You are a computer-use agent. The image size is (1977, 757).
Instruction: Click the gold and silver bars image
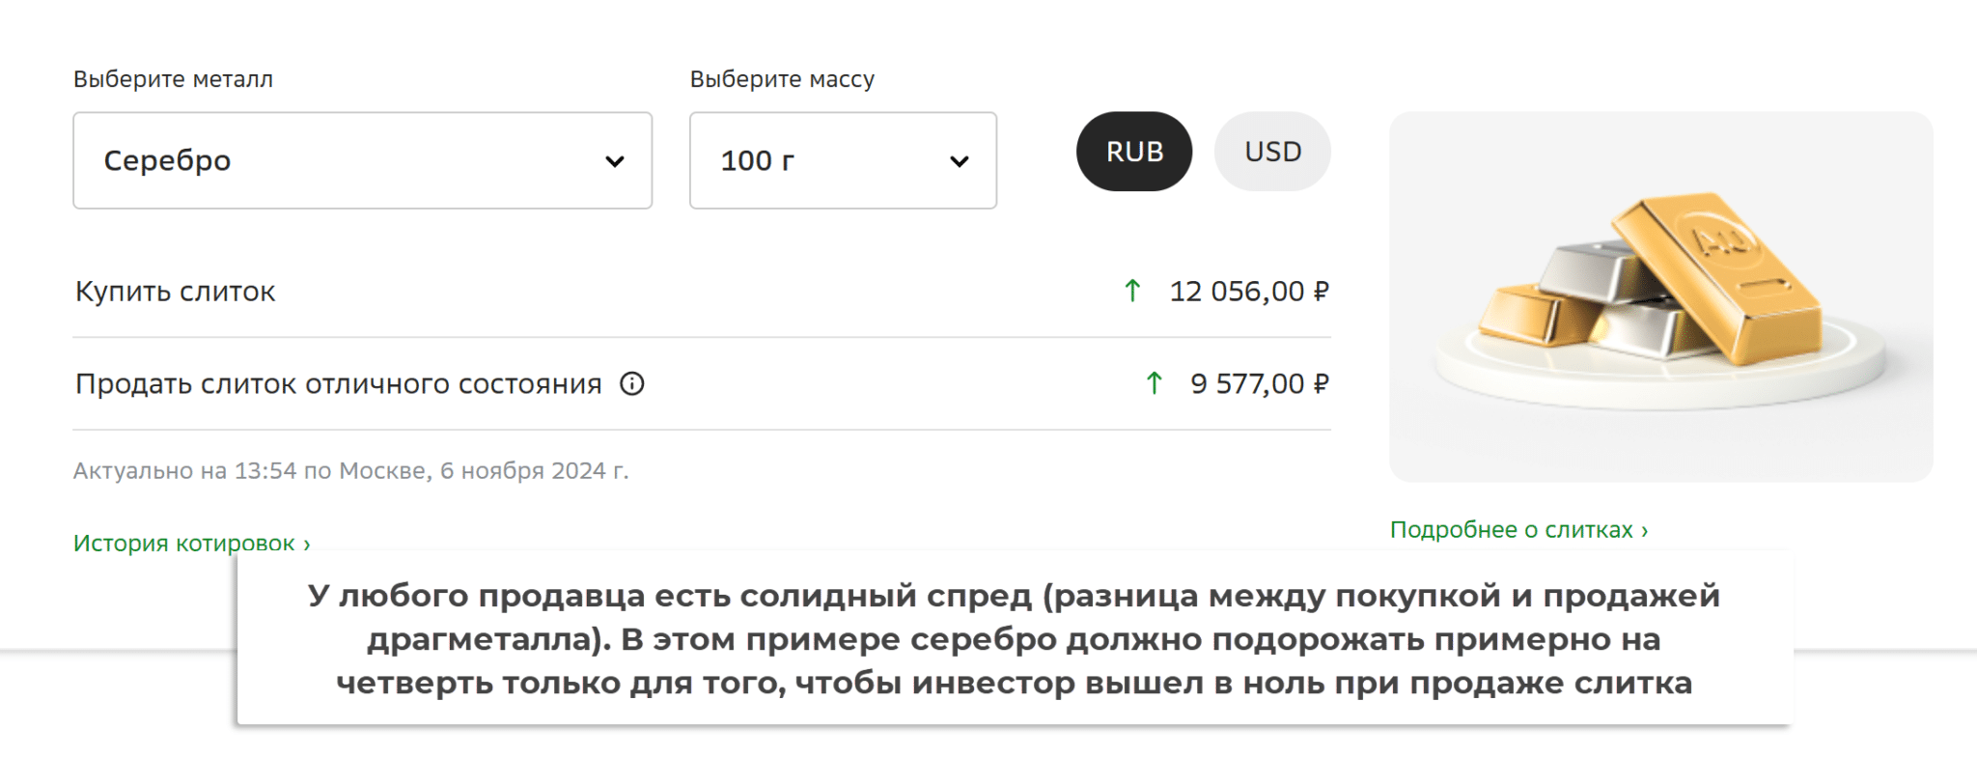[x=1660, y=296]
